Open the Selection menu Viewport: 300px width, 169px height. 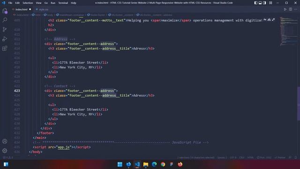28,3
